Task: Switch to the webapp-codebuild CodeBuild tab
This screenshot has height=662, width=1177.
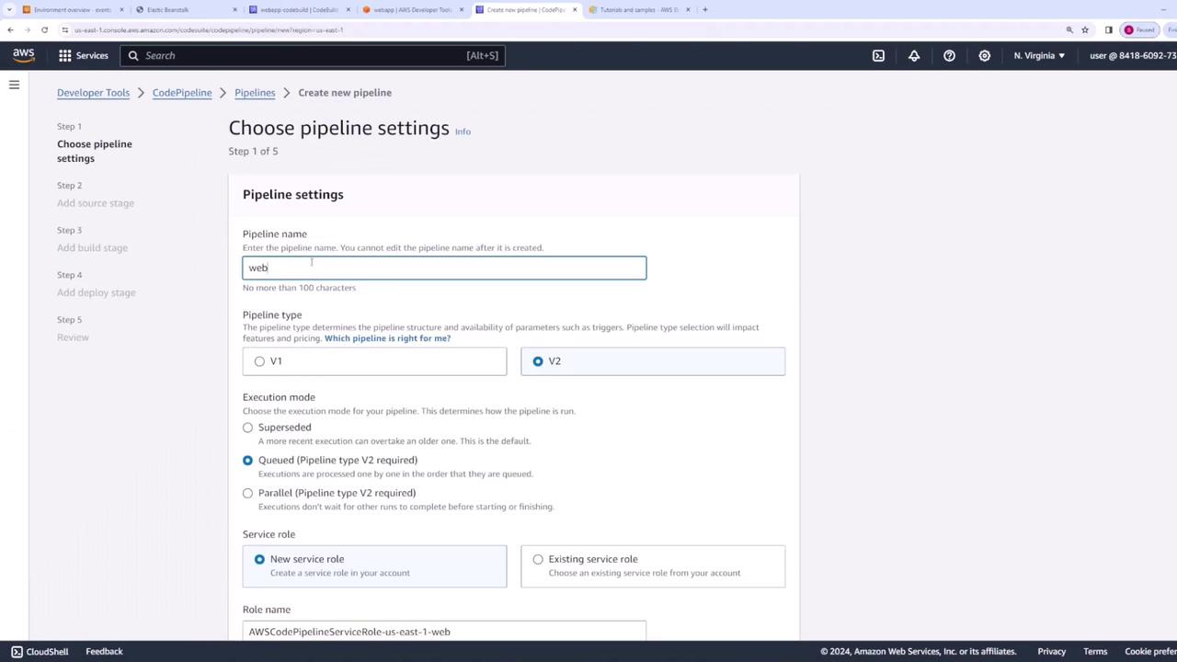Action: (299, 9)
